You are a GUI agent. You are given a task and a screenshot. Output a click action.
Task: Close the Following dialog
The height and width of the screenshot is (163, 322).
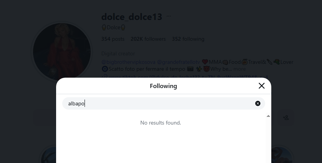click(x=261, y=86)
